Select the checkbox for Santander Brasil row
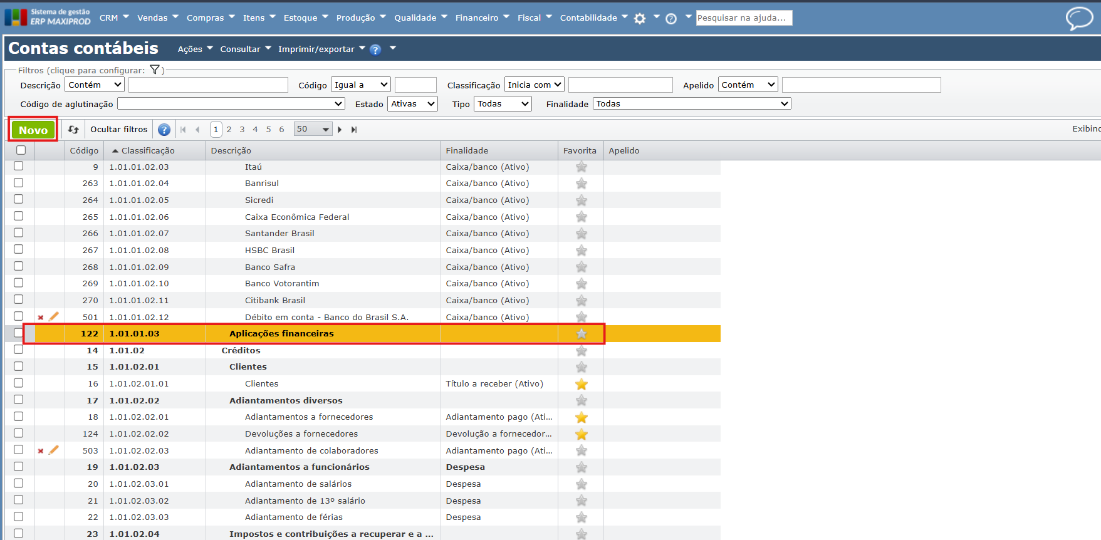The width and height of the screenshot is (1101, 540). tap(19, 233)
